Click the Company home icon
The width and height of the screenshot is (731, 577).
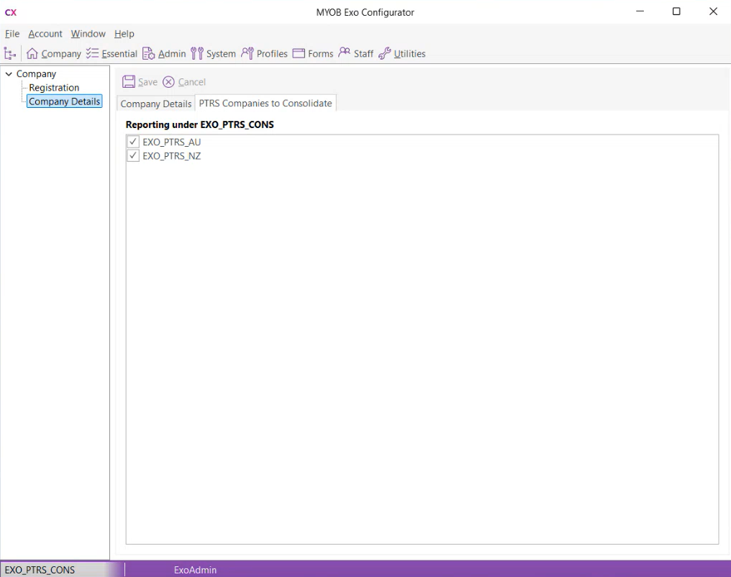[32, 53]
